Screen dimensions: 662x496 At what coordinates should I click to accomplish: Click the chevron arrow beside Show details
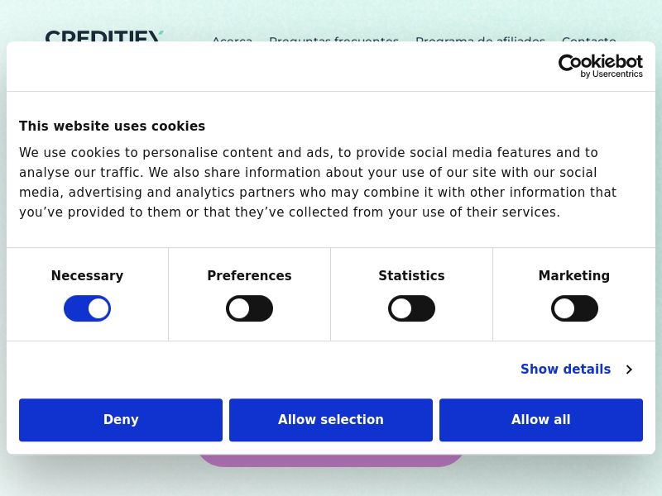(629, 370)
